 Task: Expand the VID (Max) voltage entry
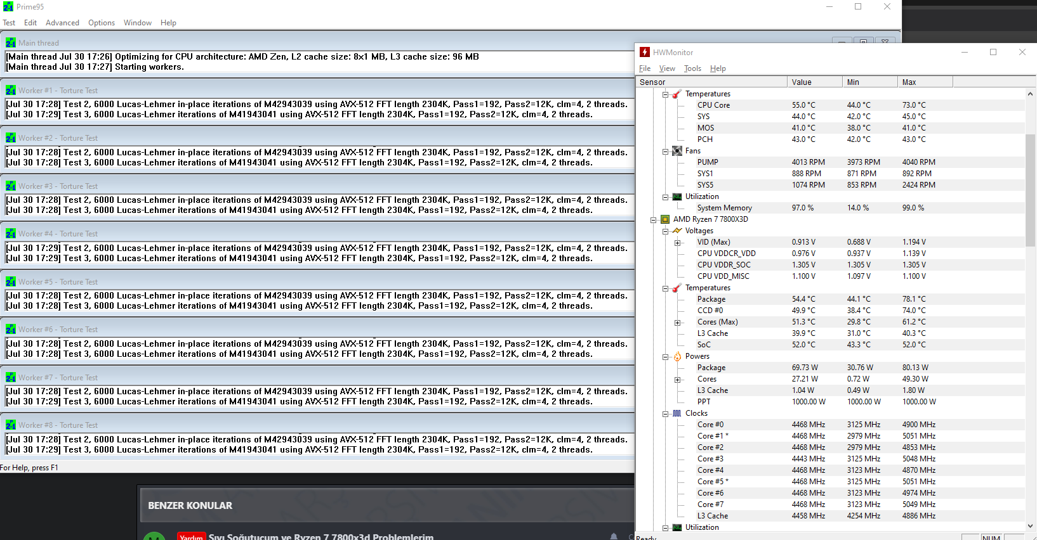pos(677,242)
